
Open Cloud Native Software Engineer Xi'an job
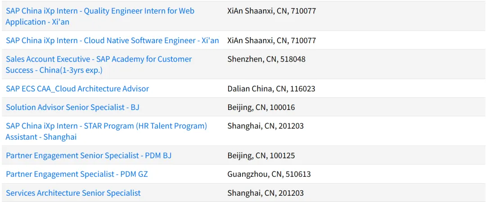point(112,40)
